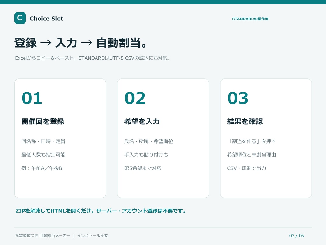Click the line '手入力も貼り付けも'
Image resolution: width=326 pixels, height=245 pixels.
(x=146, y=155)
